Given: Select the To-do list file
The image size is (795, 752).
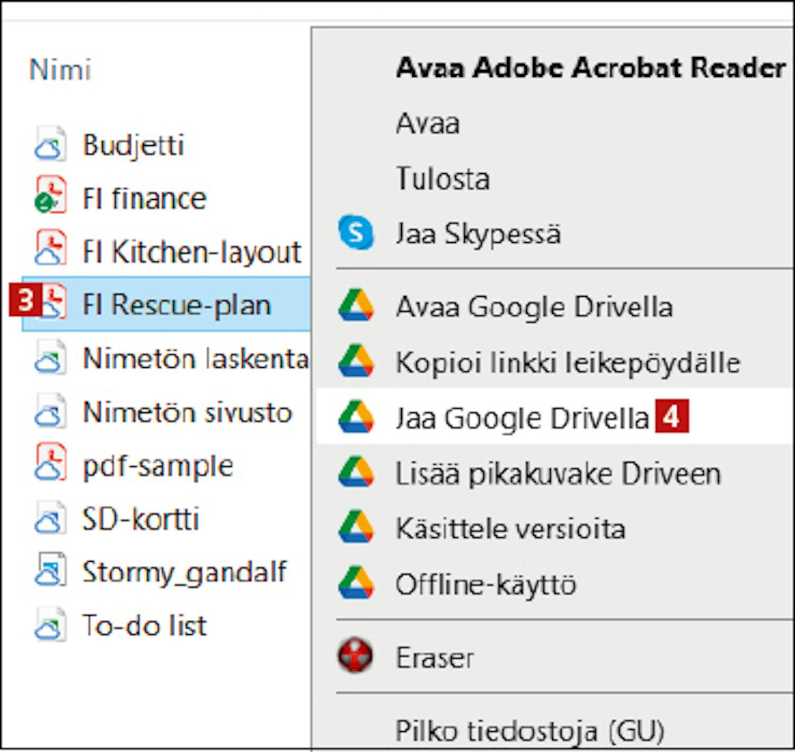Looking at the screenshot, I should click(144, 625).
